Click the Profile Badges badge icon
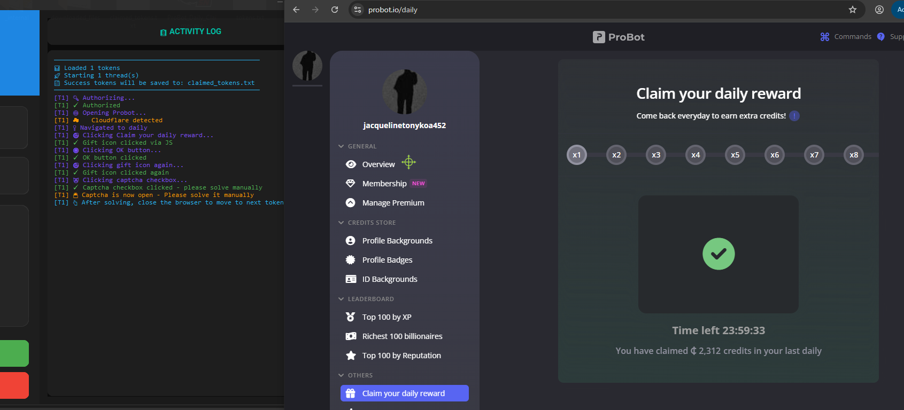The image size is (904, 410). (351, 260)
